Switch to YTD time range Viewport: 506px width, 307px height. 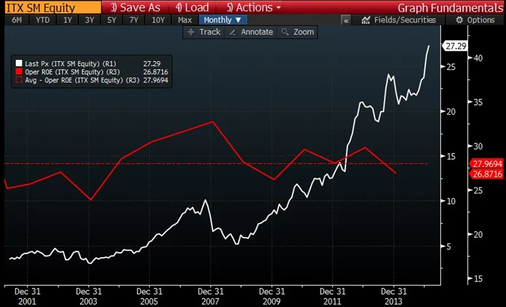[x=42, y=20]
